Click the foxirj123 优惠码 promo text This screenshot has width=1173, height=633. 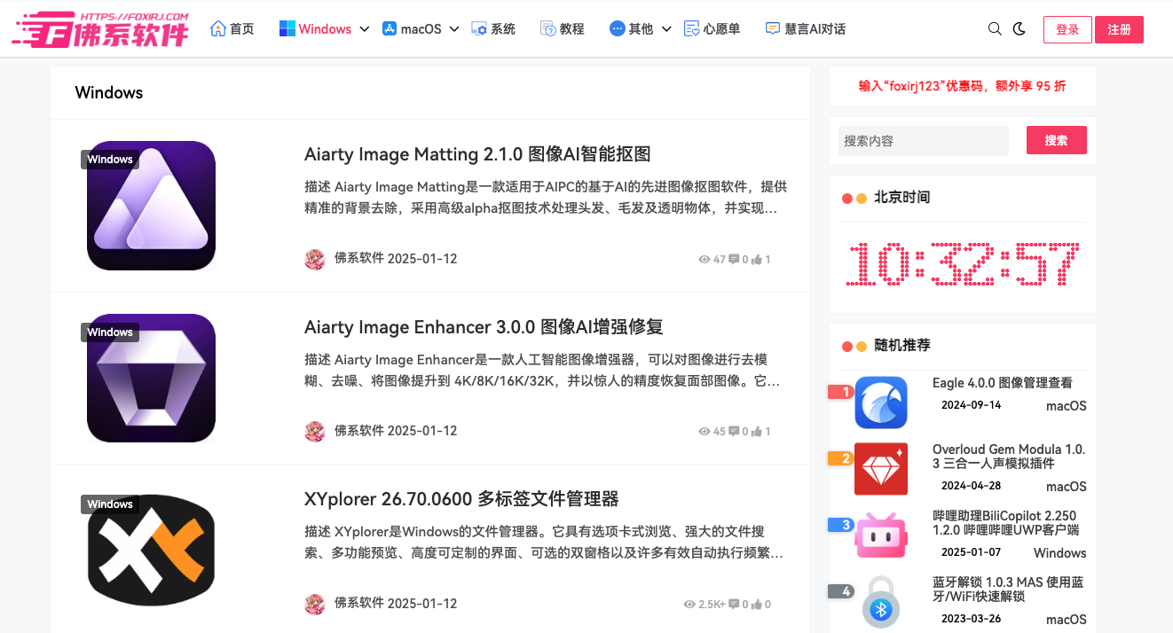point(963,86)
